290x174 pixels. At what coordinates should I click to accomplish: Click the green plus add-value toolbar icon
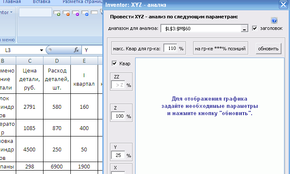tap(57, 13)
